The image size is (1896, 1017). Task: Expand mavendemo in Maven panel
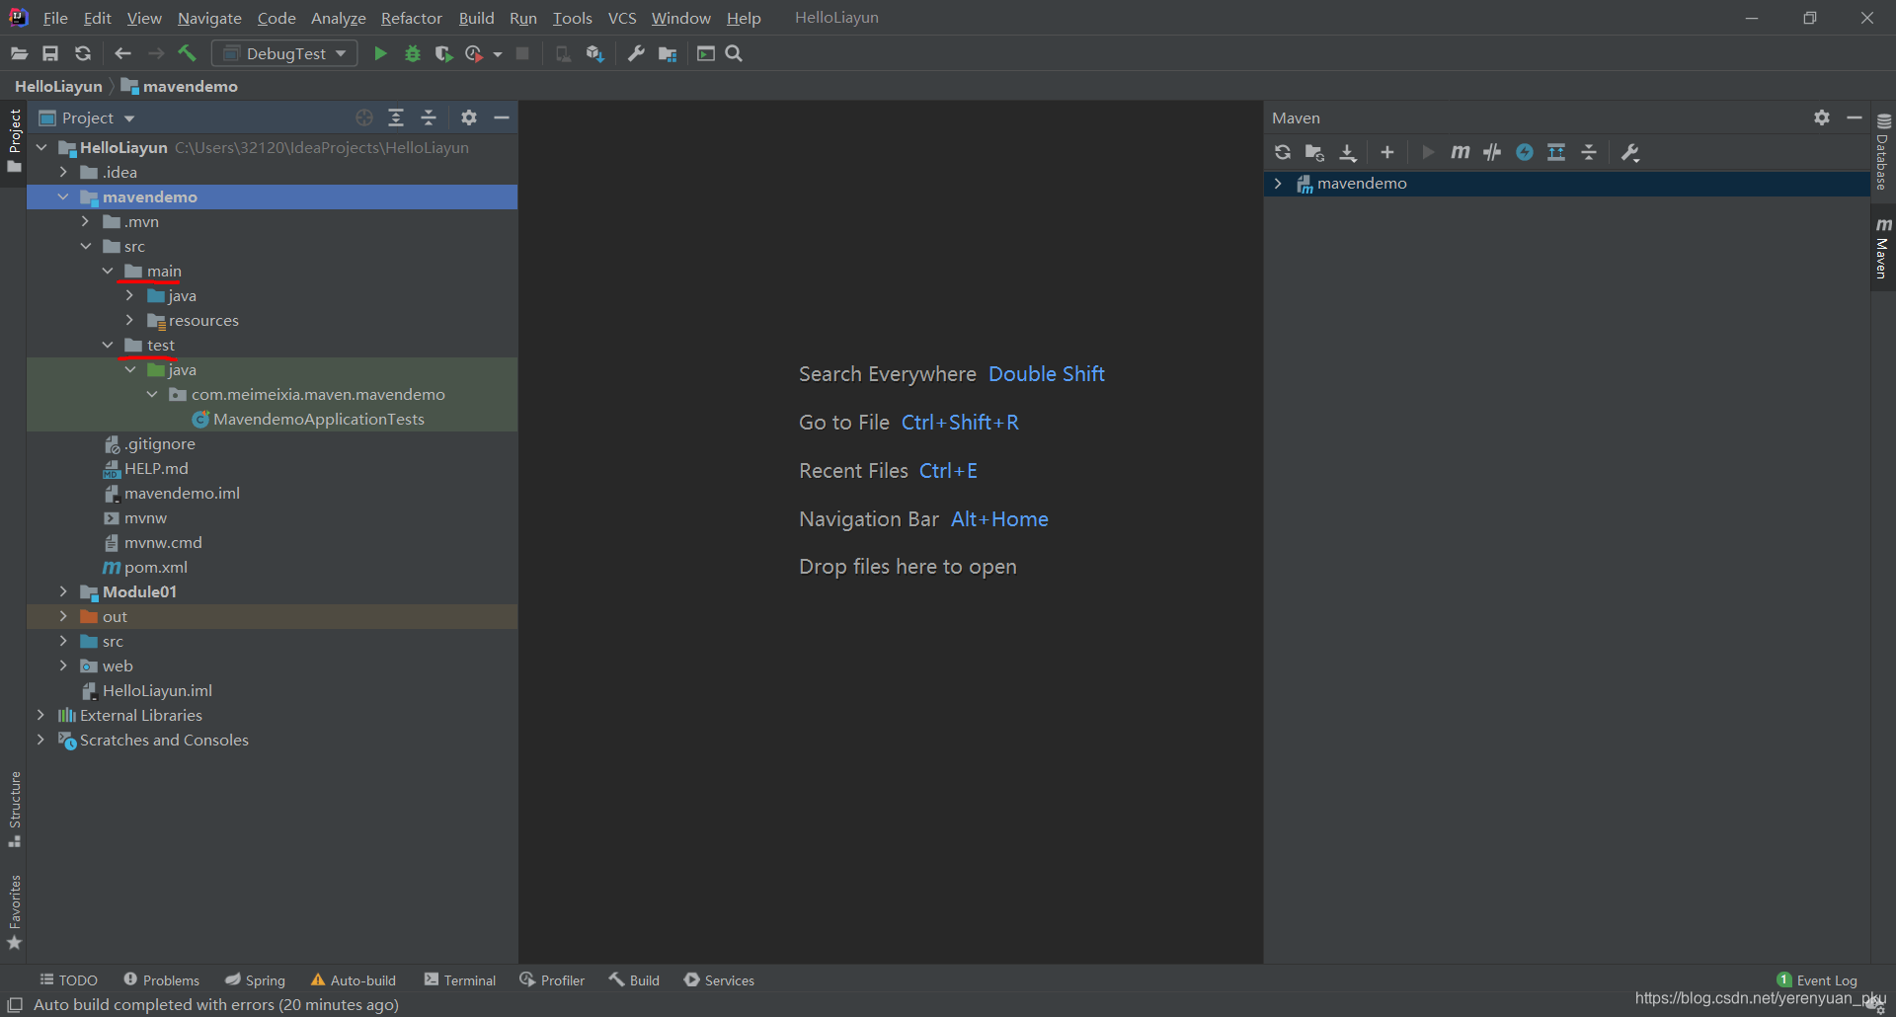point(1278,184)
